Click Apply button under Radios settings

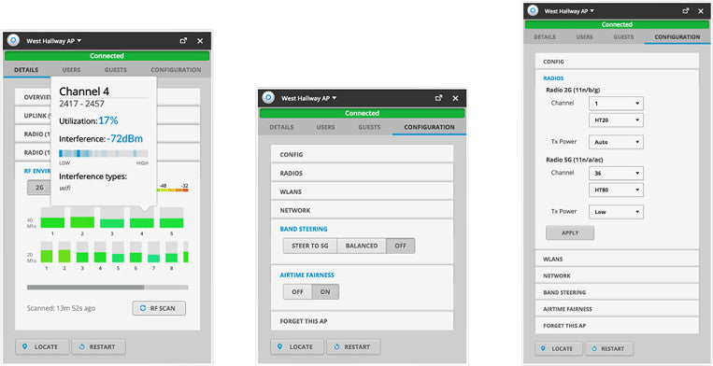click(x=570, y=232)
